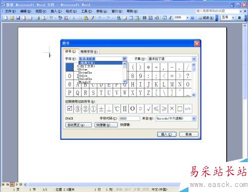This screenshot has height=192, width=248.
Task: Click the Word Help question icon
Action: 192,18
